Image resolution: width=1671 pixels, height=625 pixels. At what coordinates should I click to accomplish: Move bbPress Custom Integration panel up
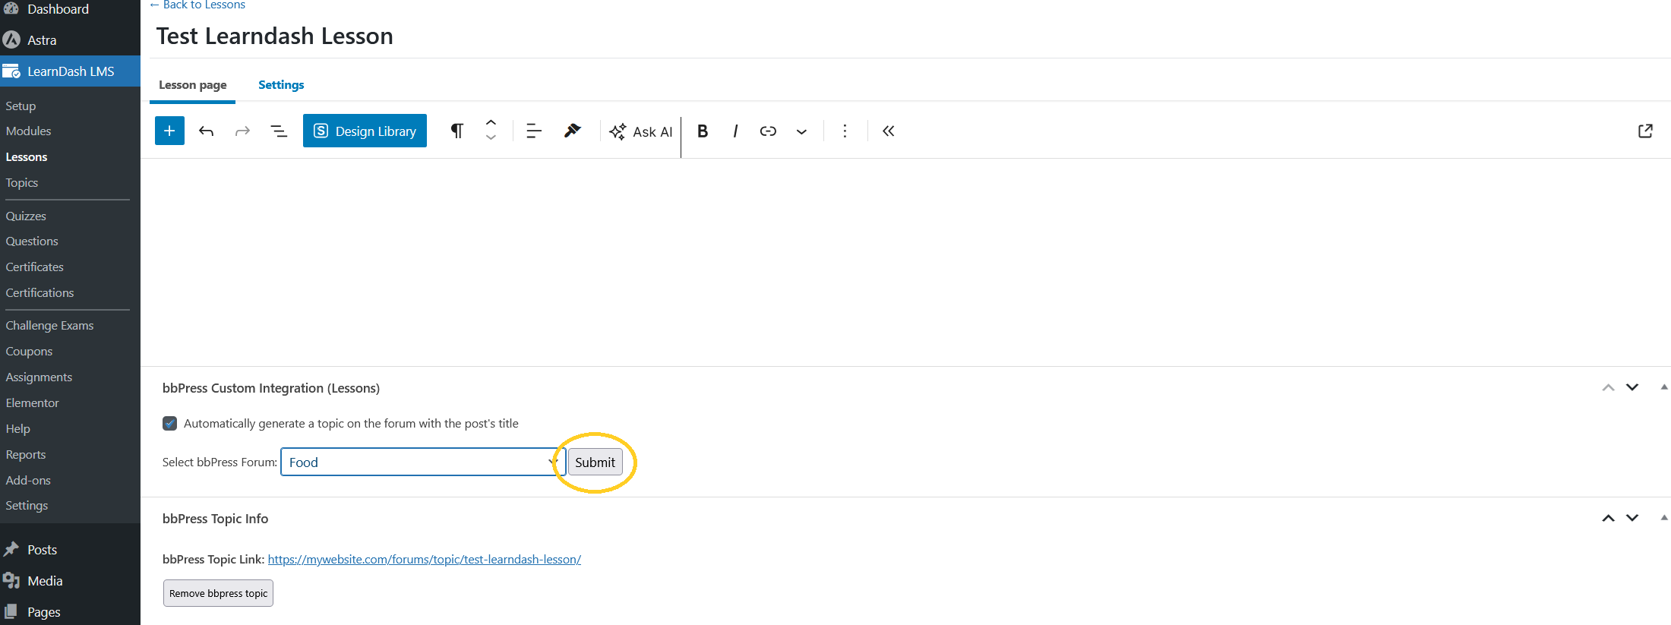point(1608,387)
